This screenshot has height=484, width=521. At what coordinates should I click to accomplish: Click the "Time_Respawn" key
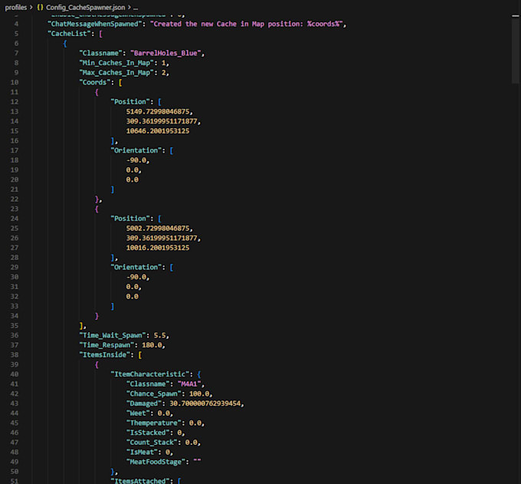tap(106, 345)
